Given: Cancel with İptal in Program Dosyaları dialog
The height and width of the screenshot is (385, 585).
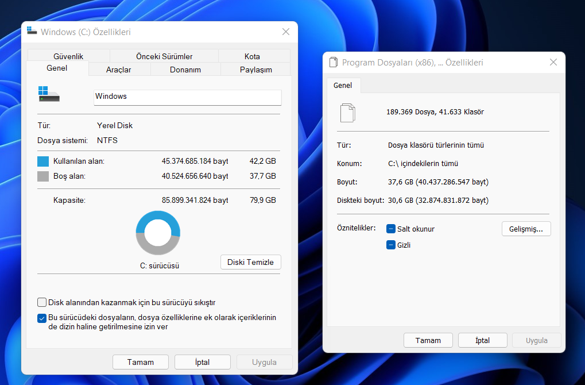Looking at the screenshot, I should pos(483,340).
